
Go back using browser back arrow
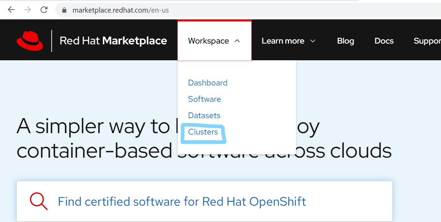point(11,10)
